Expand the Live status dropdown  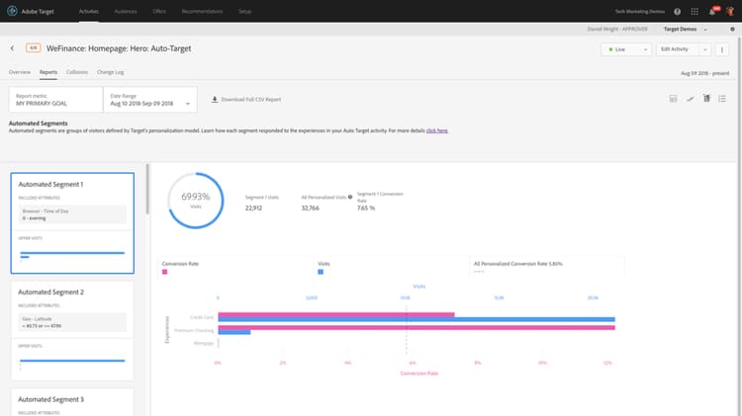pyautogui.click(x=625, y=49)
